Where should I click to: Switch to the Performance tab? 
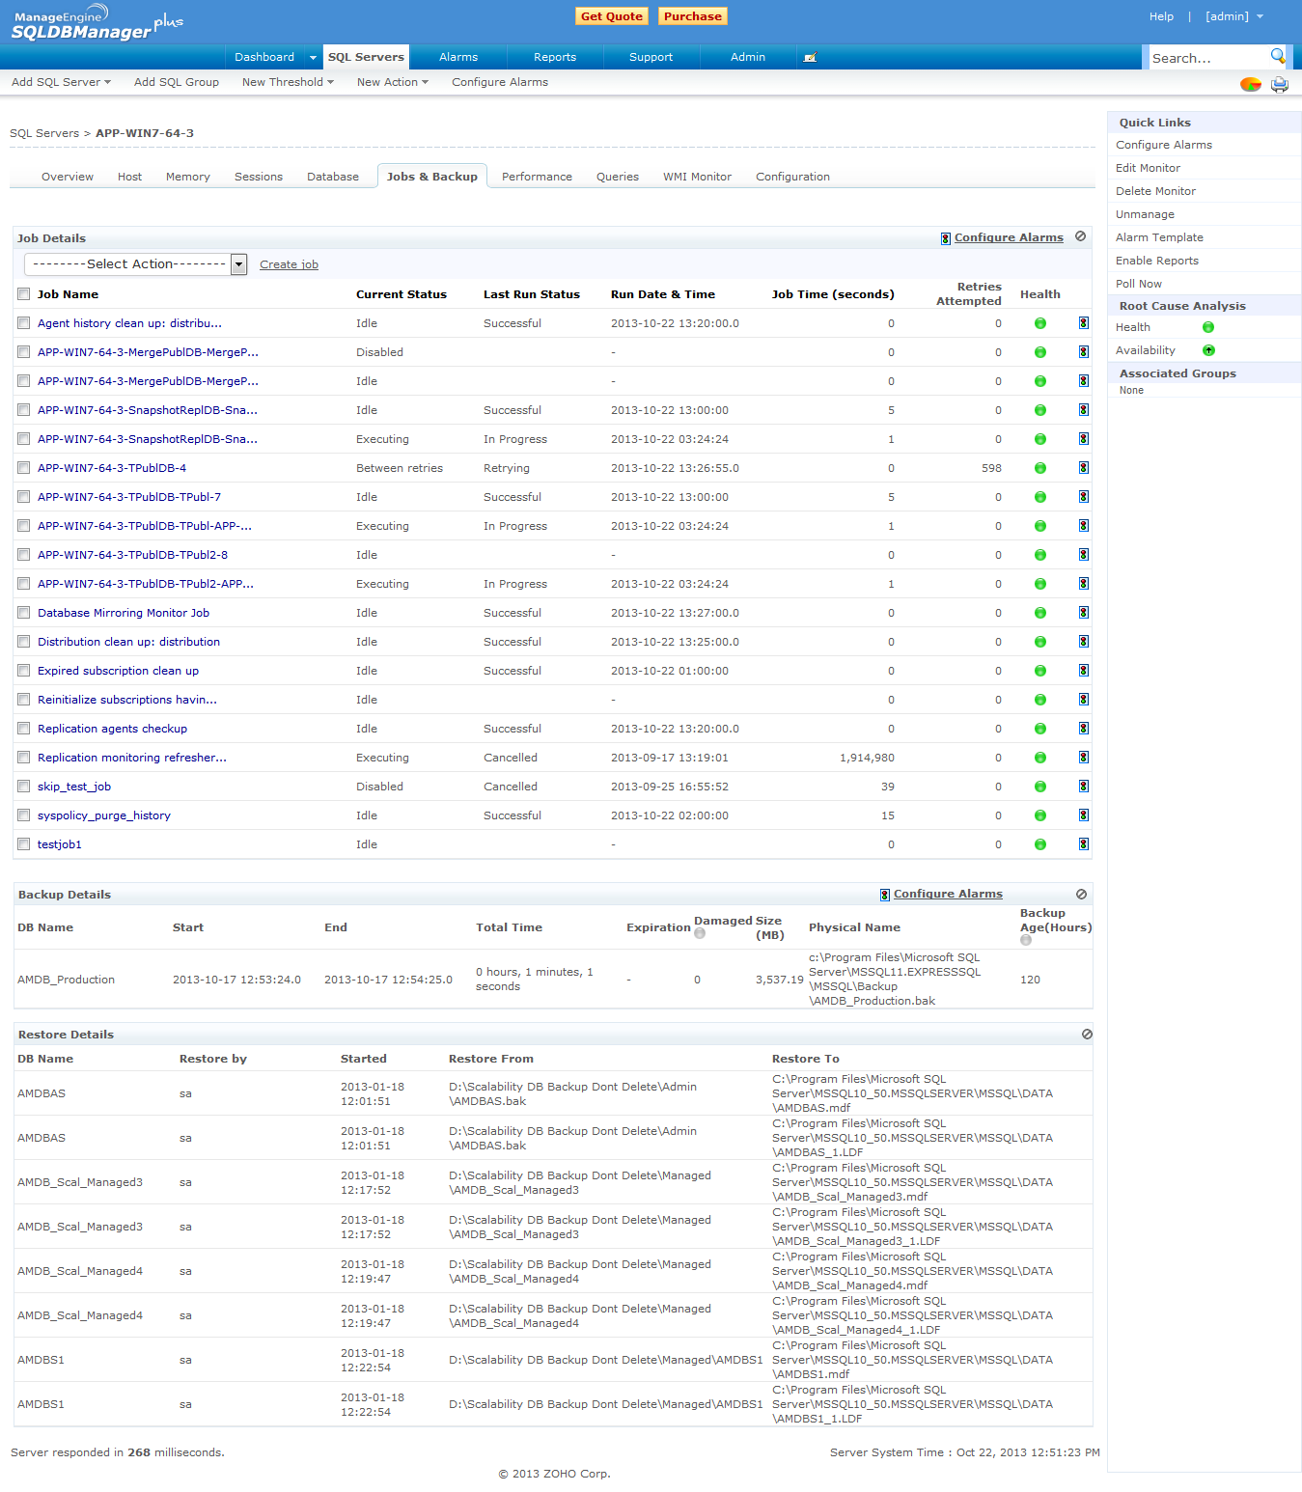point(537,177)
